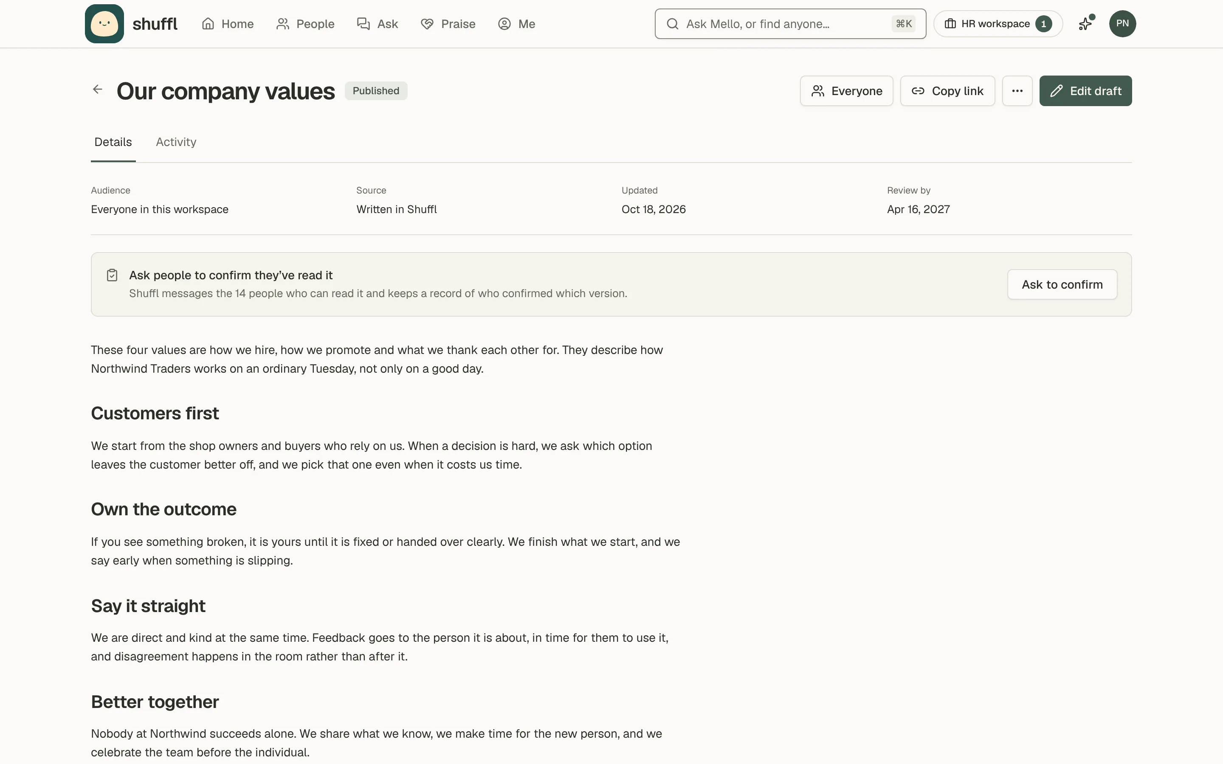Open the PN profile avatar
This screenshot has width=1223, height=764.
1122,24
